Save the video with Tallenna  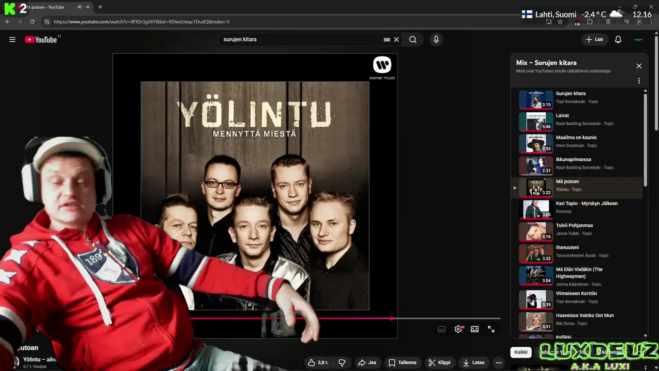[403, 363]
